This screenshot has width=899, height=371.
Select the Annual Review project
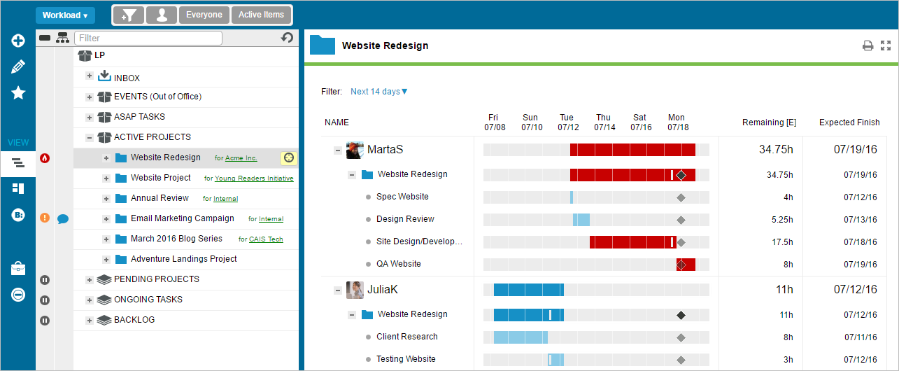coord(160,198)
